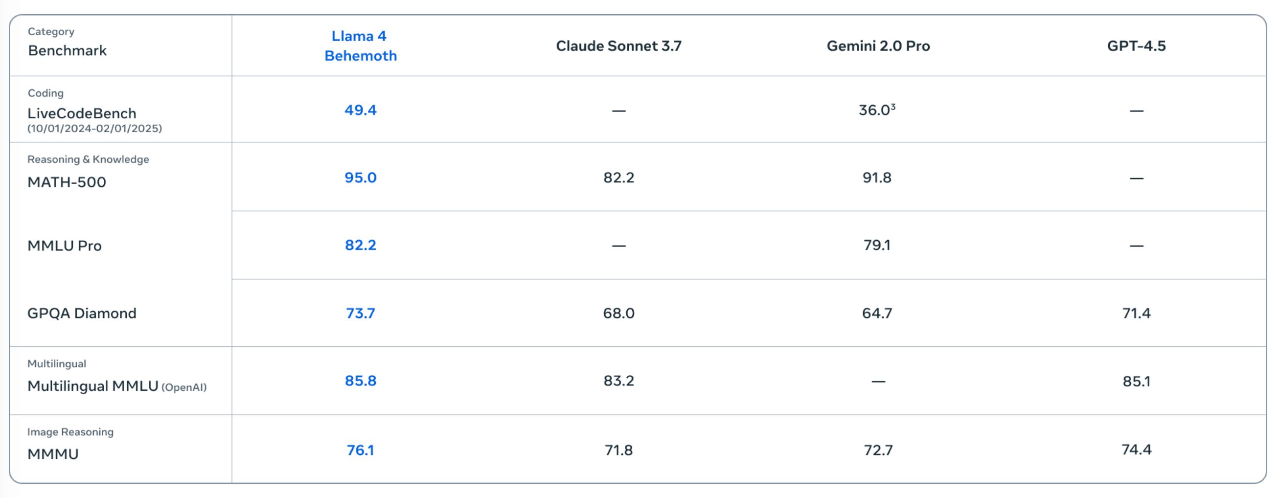The height and width of the screenshot is (498, 1280).
Task: Click the LiveCodeBench benchmark label
Action: click(x=82, y=113)
